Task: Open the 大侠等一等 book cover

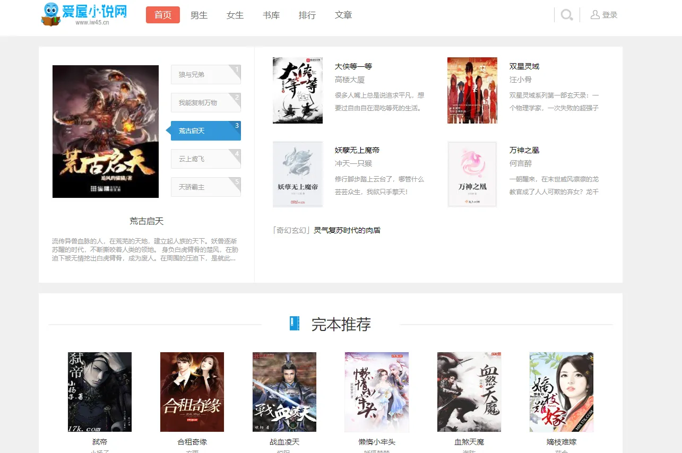Action: (x=298, y=90)
